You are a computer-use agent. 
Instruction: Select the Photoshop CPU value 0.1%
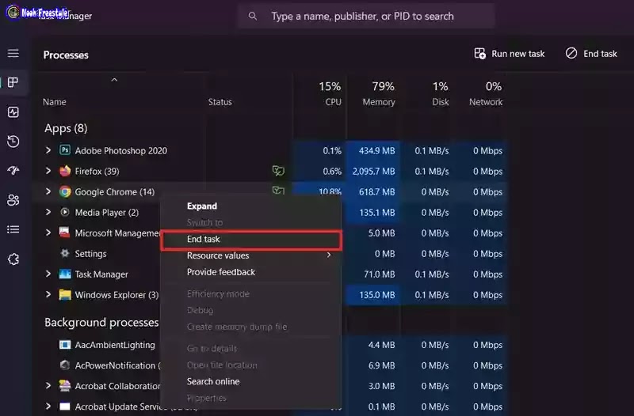pyautogui.click(x=332, y=151)
